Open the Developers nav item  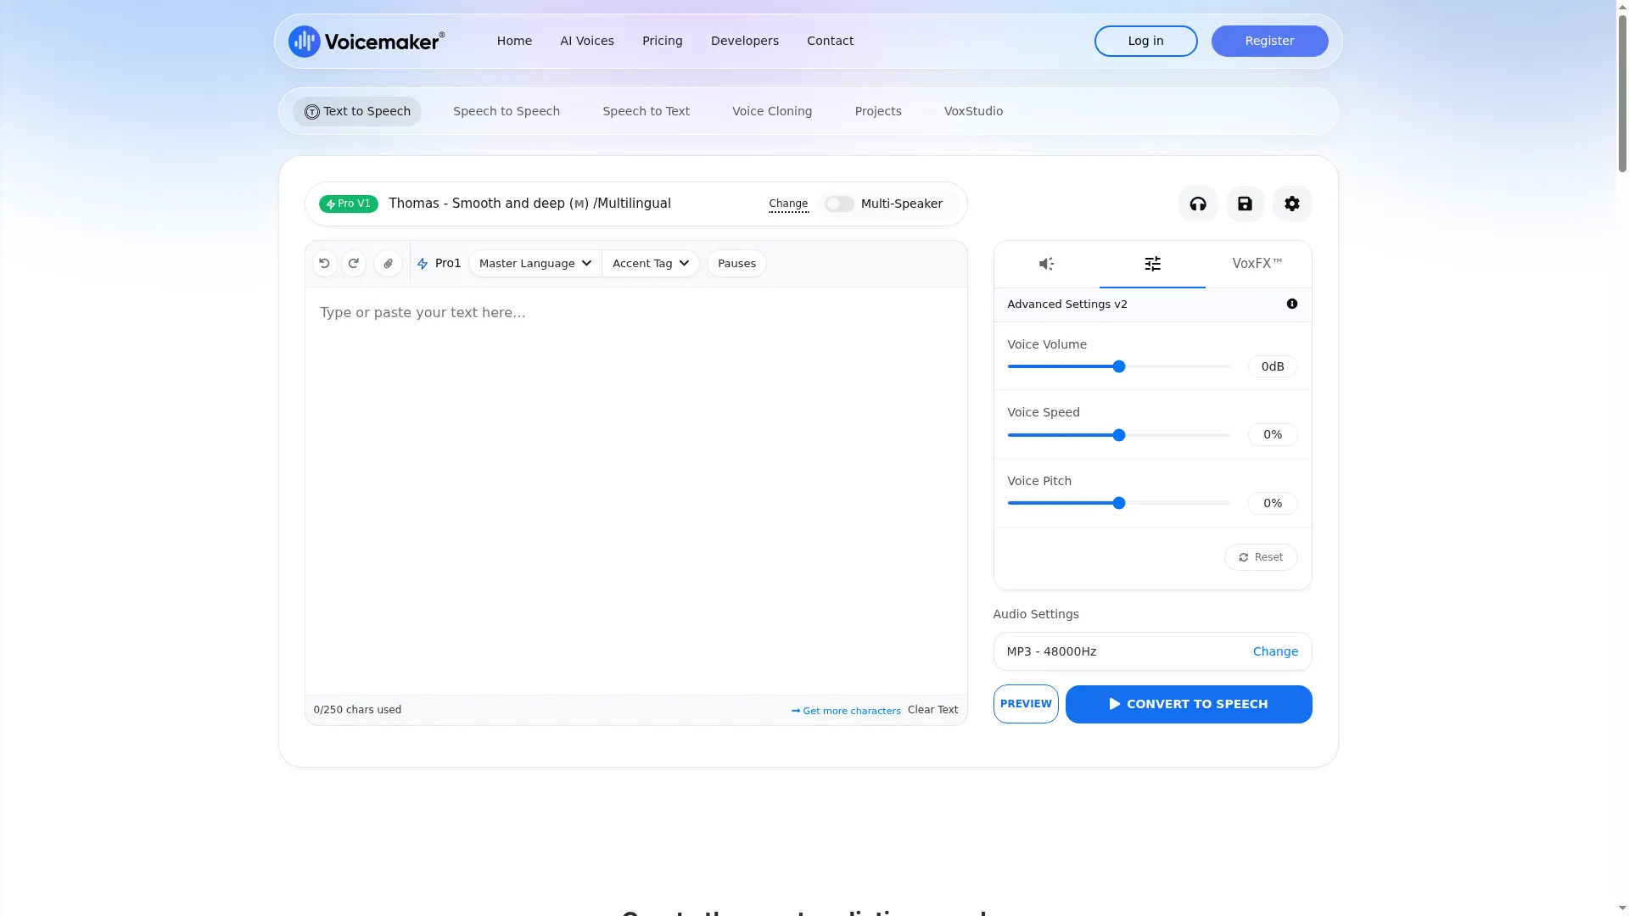(745, 41)
